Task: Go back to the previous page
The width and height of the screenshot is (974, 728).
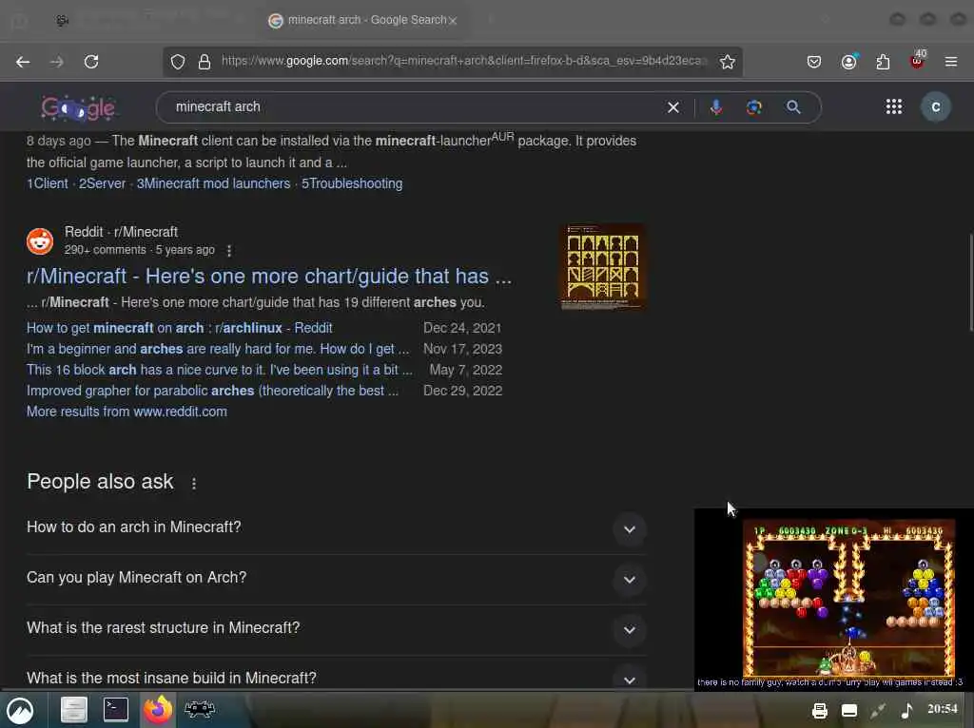Action: 23,62
